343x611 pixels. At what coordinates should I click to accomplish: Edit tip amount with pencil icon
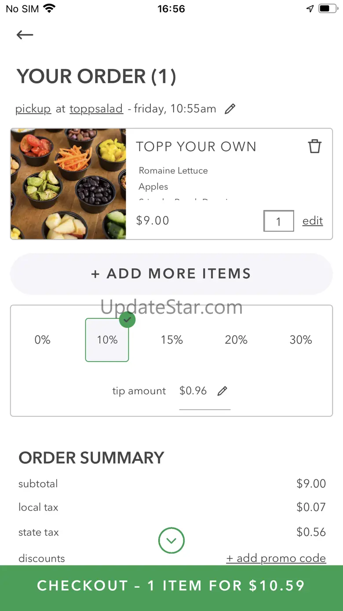point(223,391)
